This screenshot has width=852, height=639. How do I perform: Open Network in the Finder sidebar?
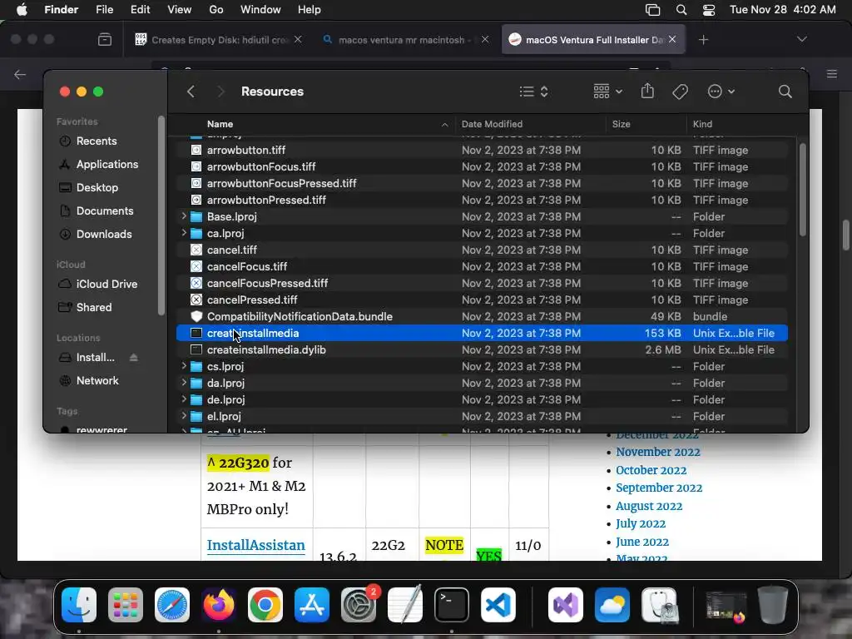(x=97, y=381)
